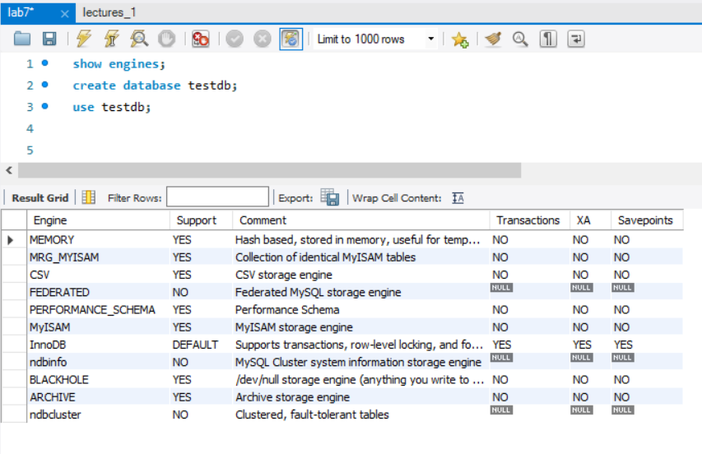Viewport: 702px width, 454px height.
Task: Click 'Clustered, fault-tolerant tables' comment cell
Action: tap(360, 415)
